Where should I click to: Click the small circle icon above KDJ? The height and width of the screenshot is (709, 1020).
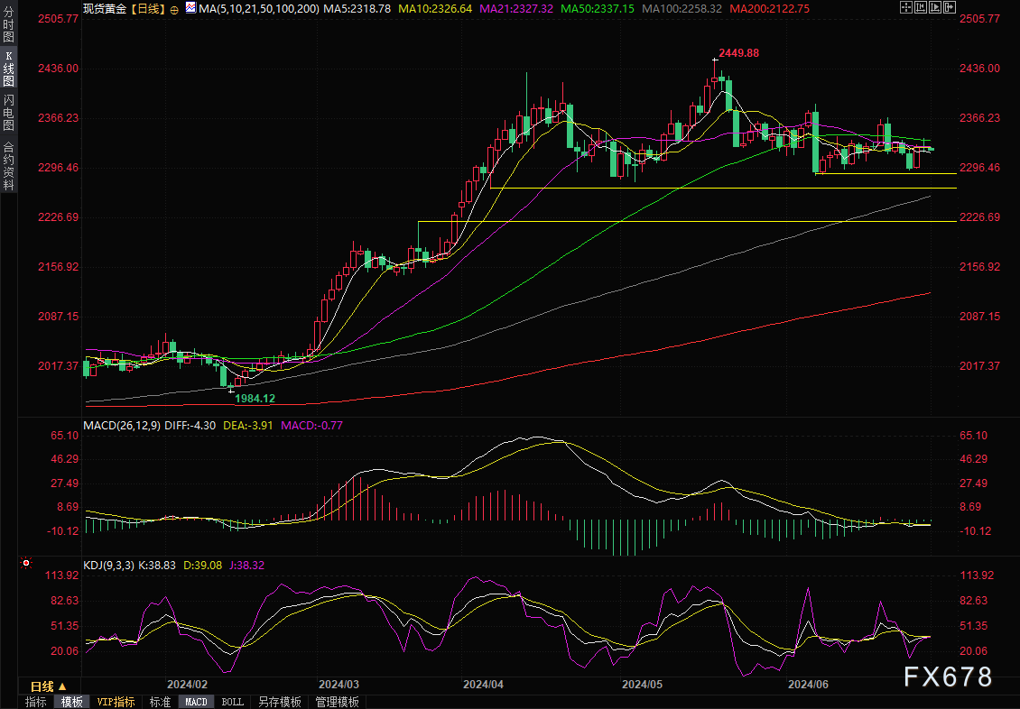coord(25,564)
